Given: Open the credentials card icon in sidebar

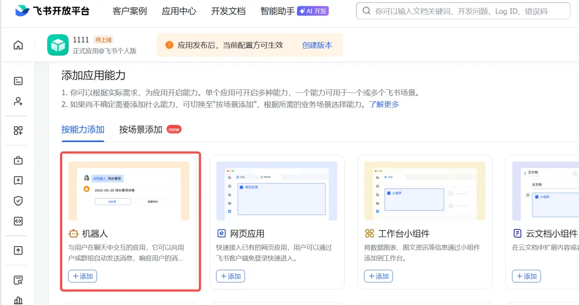Looking at the screenshot, I should point(18,81).
